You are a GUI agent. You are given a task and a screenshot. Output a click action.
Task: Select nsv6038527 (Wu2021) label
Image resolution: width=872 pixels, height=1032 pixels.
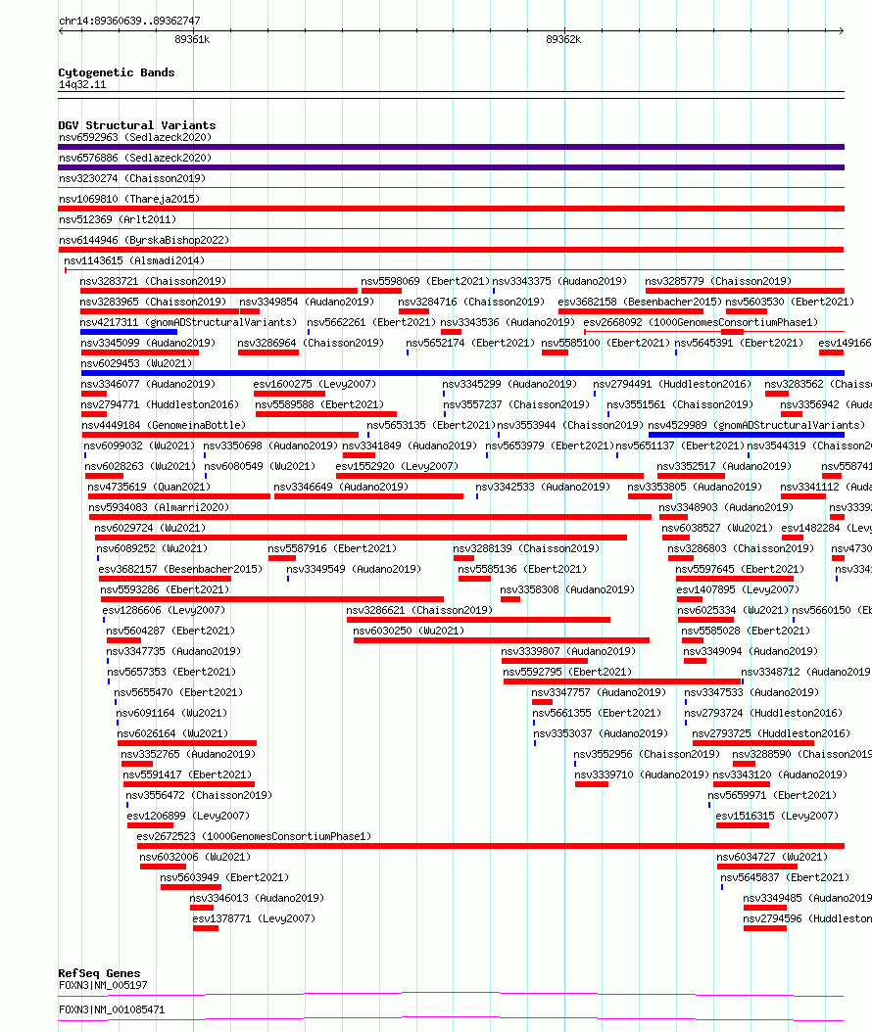(717, 528)
